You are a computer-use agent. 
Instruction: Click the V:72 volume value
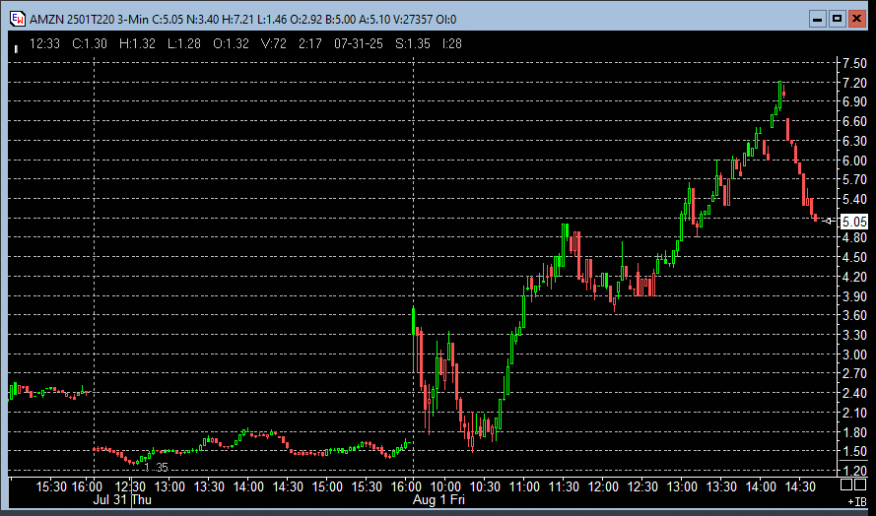tap(274, 43)
